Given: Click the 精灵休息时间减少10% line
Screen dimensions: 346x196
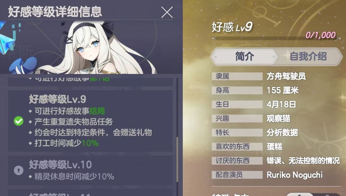Looking at the screenshot, I should [x=74, y=176].
